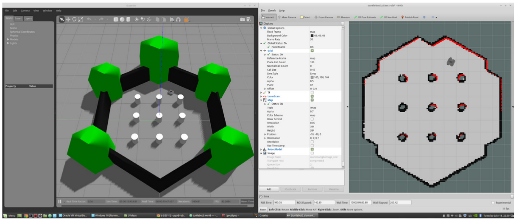Viewport: 516px width, 221px height.
Task: Switch to the Insert tab
Action: (18, 19)
